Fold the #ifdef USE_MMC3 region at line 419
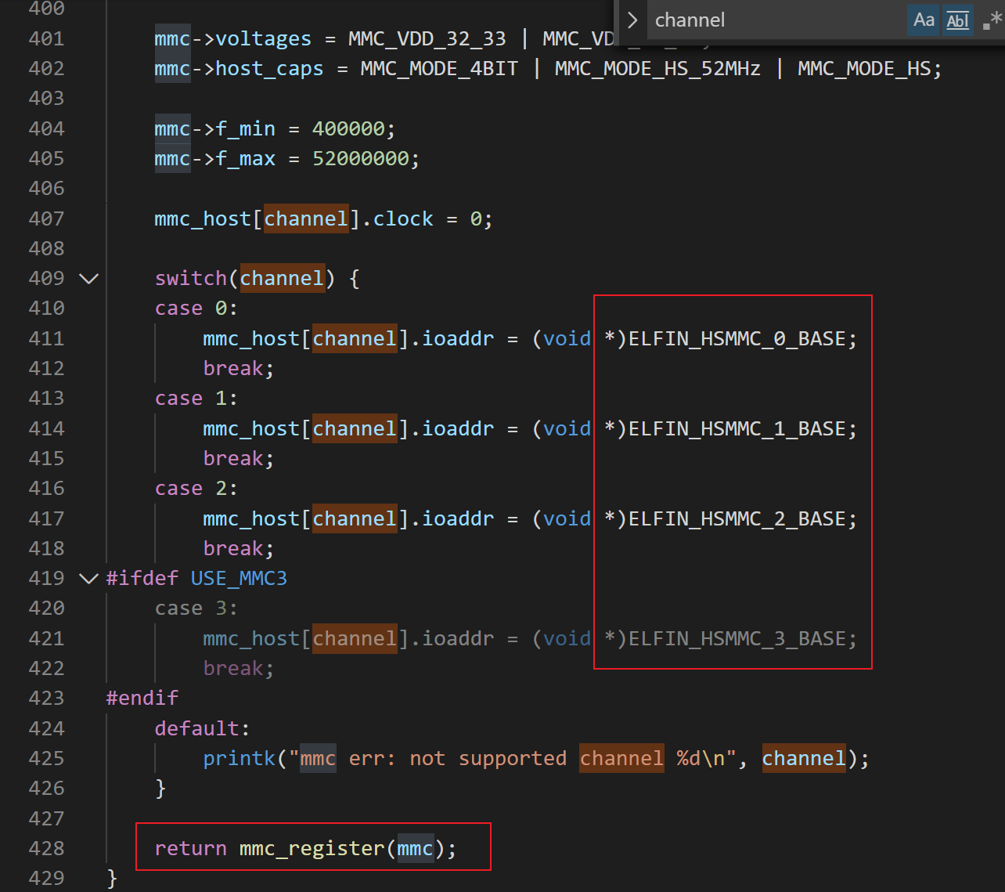This screenshot has height=892, width=1005. click(x=89, y=579)
